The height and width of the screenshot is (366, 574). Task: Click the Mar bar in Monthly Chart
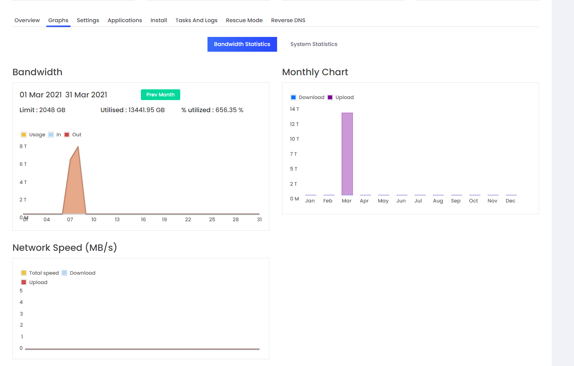pyautogui.click(x=347, y=154)
